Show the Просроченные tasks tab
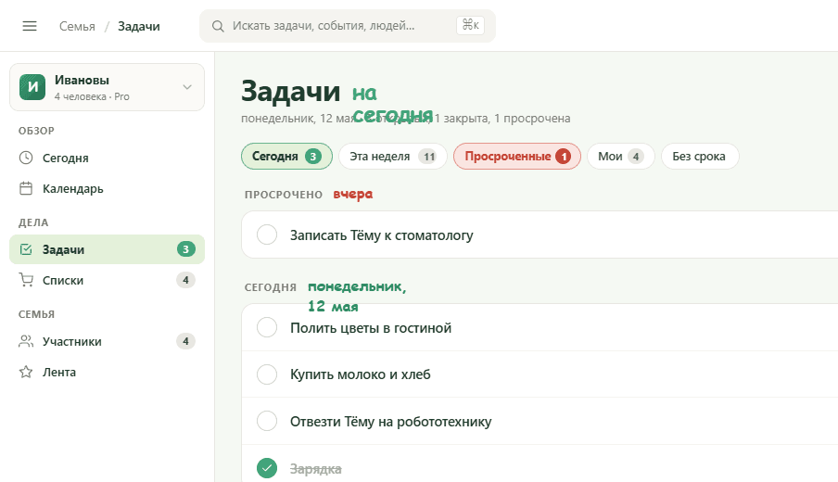The height and width of the screenshot is (482, 838). (517, 157)
